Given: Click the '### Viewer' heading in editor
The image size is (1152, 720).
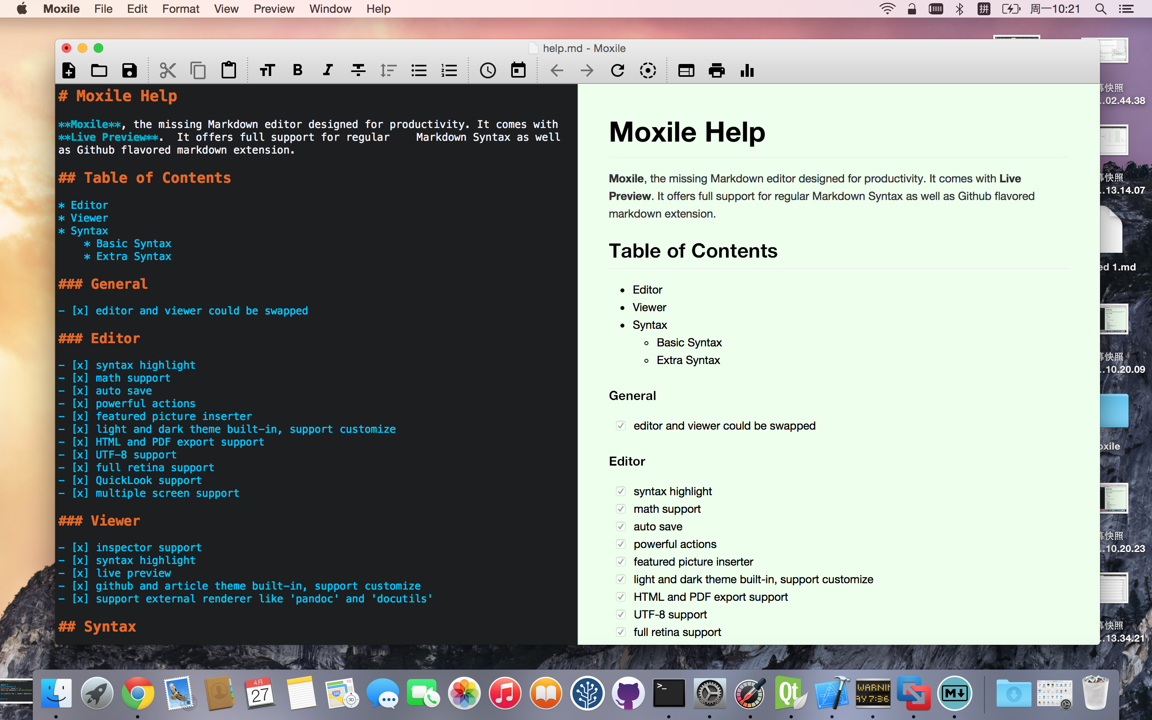Looking at the screenshot, I should pos(99,520).
